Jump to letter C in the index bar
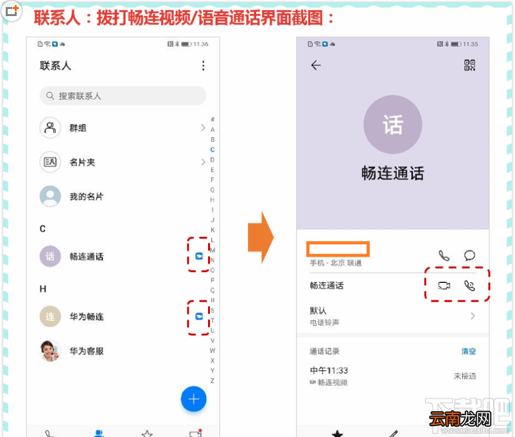Viewport: 515px width, 437px height. [213, 150]
